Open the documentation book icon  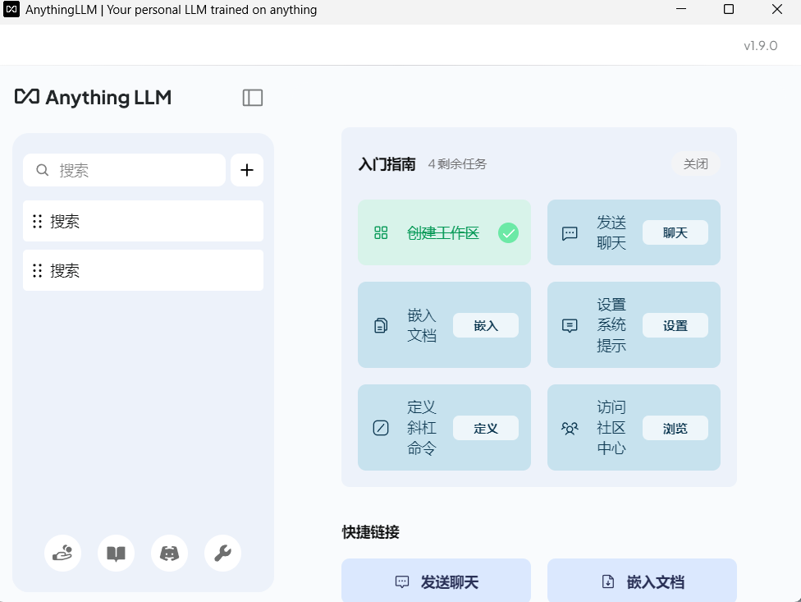pos(116,553)
